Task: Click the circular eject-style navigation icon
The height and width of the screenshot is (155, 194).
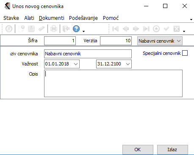Action: [156, 29]
